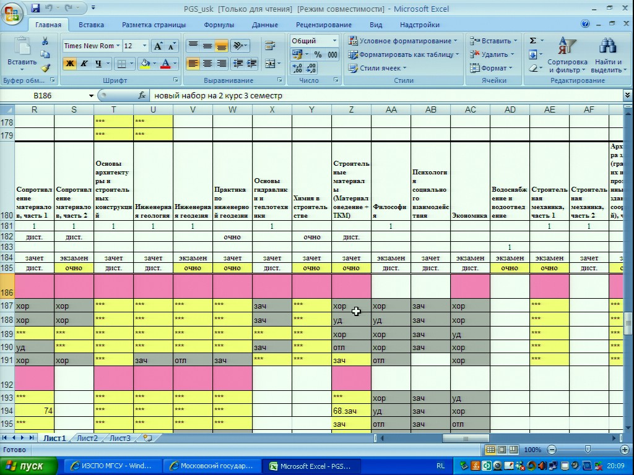Switch to the Вид tab
The width and height of the screenshot is (634, 475).
click(376, 25)
